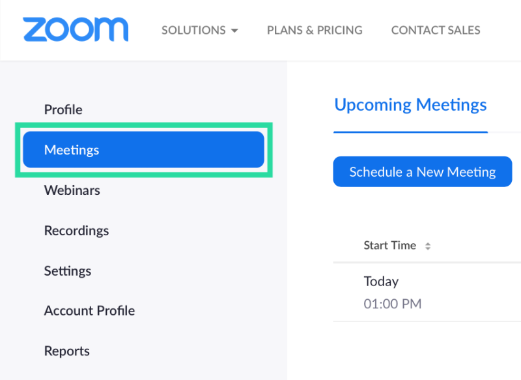
Task: Click the Zoom logo
Action: point(76,30)
